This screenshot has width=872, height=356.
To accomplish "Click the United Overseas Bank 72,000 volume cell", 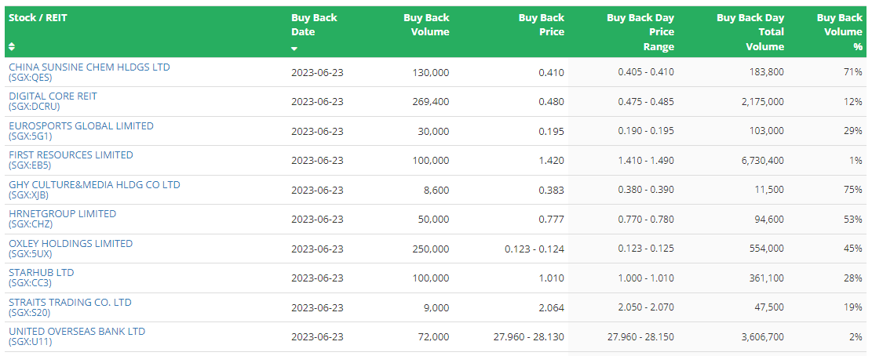I will 435,337.
